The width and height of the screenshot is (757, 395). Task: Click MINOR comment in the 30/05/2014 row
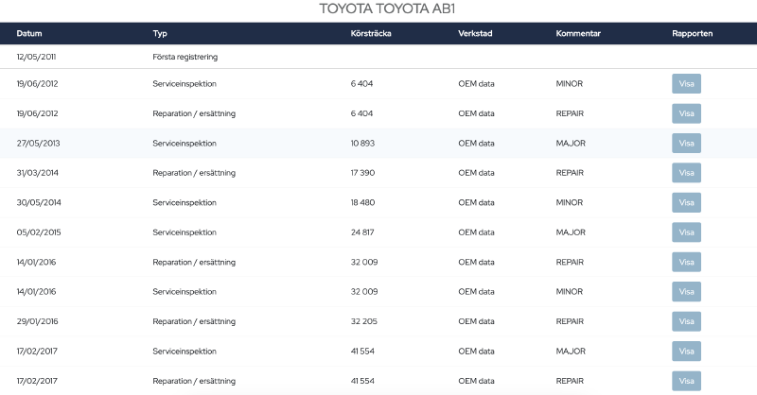tap(570, 202)
